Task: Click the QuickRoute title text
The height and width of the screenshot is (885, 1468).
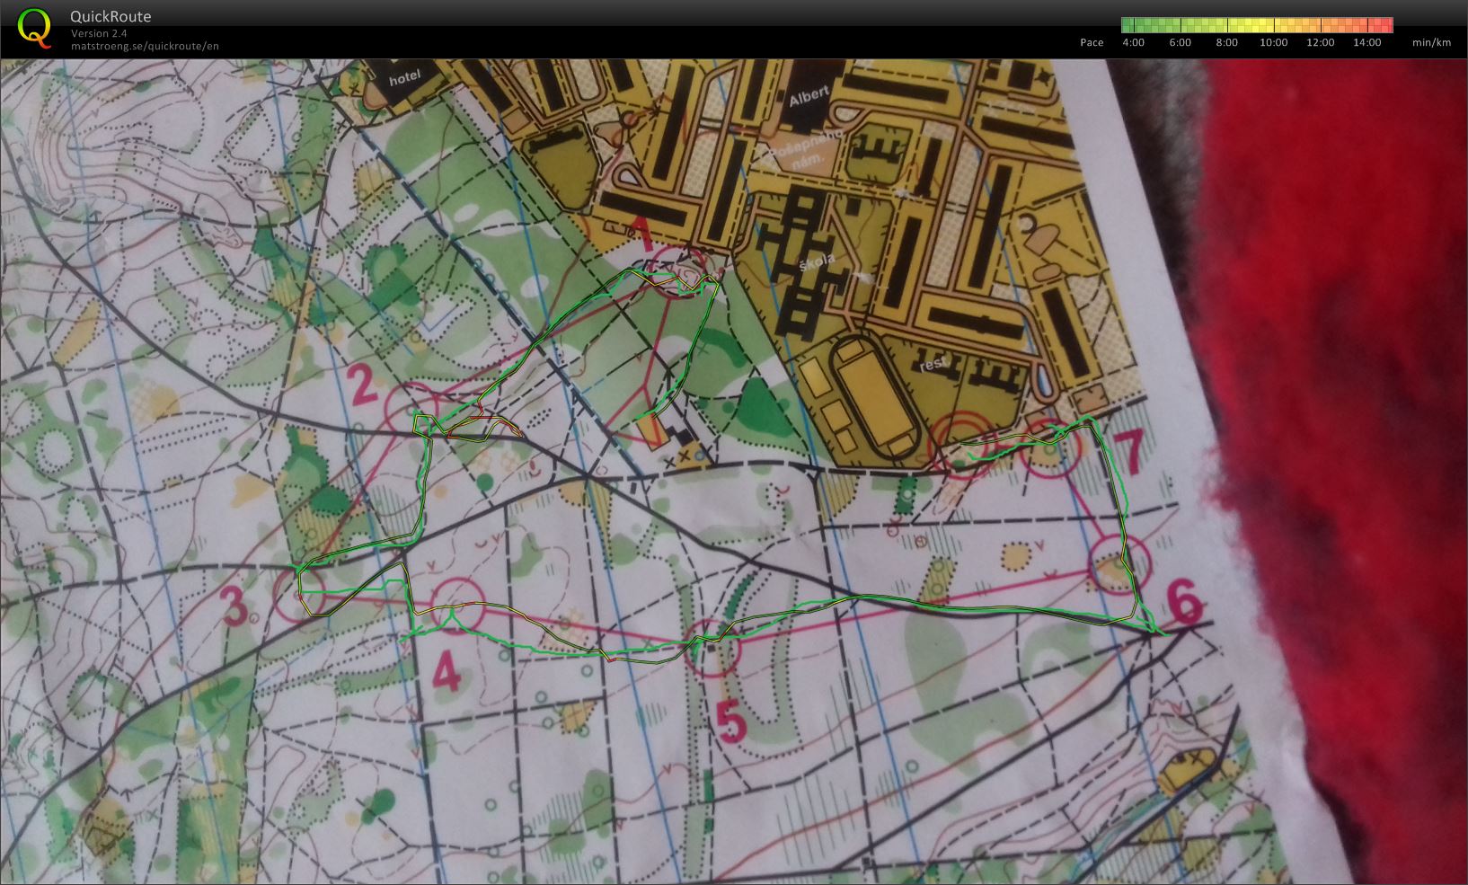Action: pyautogui.click(x=111, y=16)
